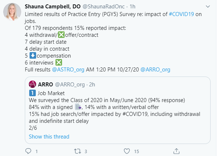Click the ARRO quoted tweet author name
Viewport: 219px width, 156px height.
pyautogui.click(x=46, y=84)
